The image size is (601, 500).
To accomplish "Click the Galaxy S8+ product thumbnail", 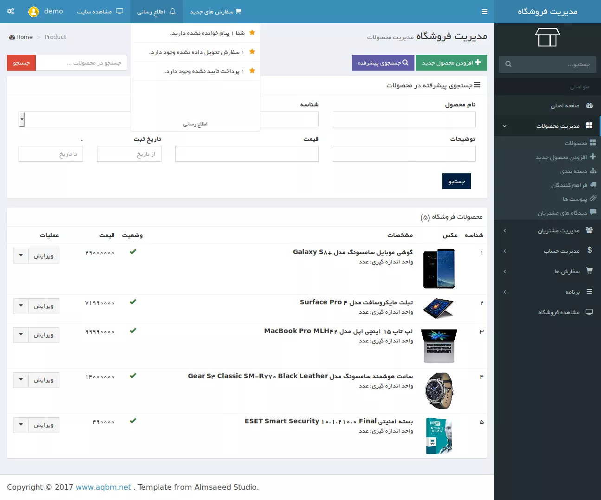I will coord(439,269).
